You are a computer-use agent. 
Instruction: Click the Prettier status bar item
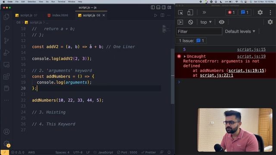coord(148,152)
